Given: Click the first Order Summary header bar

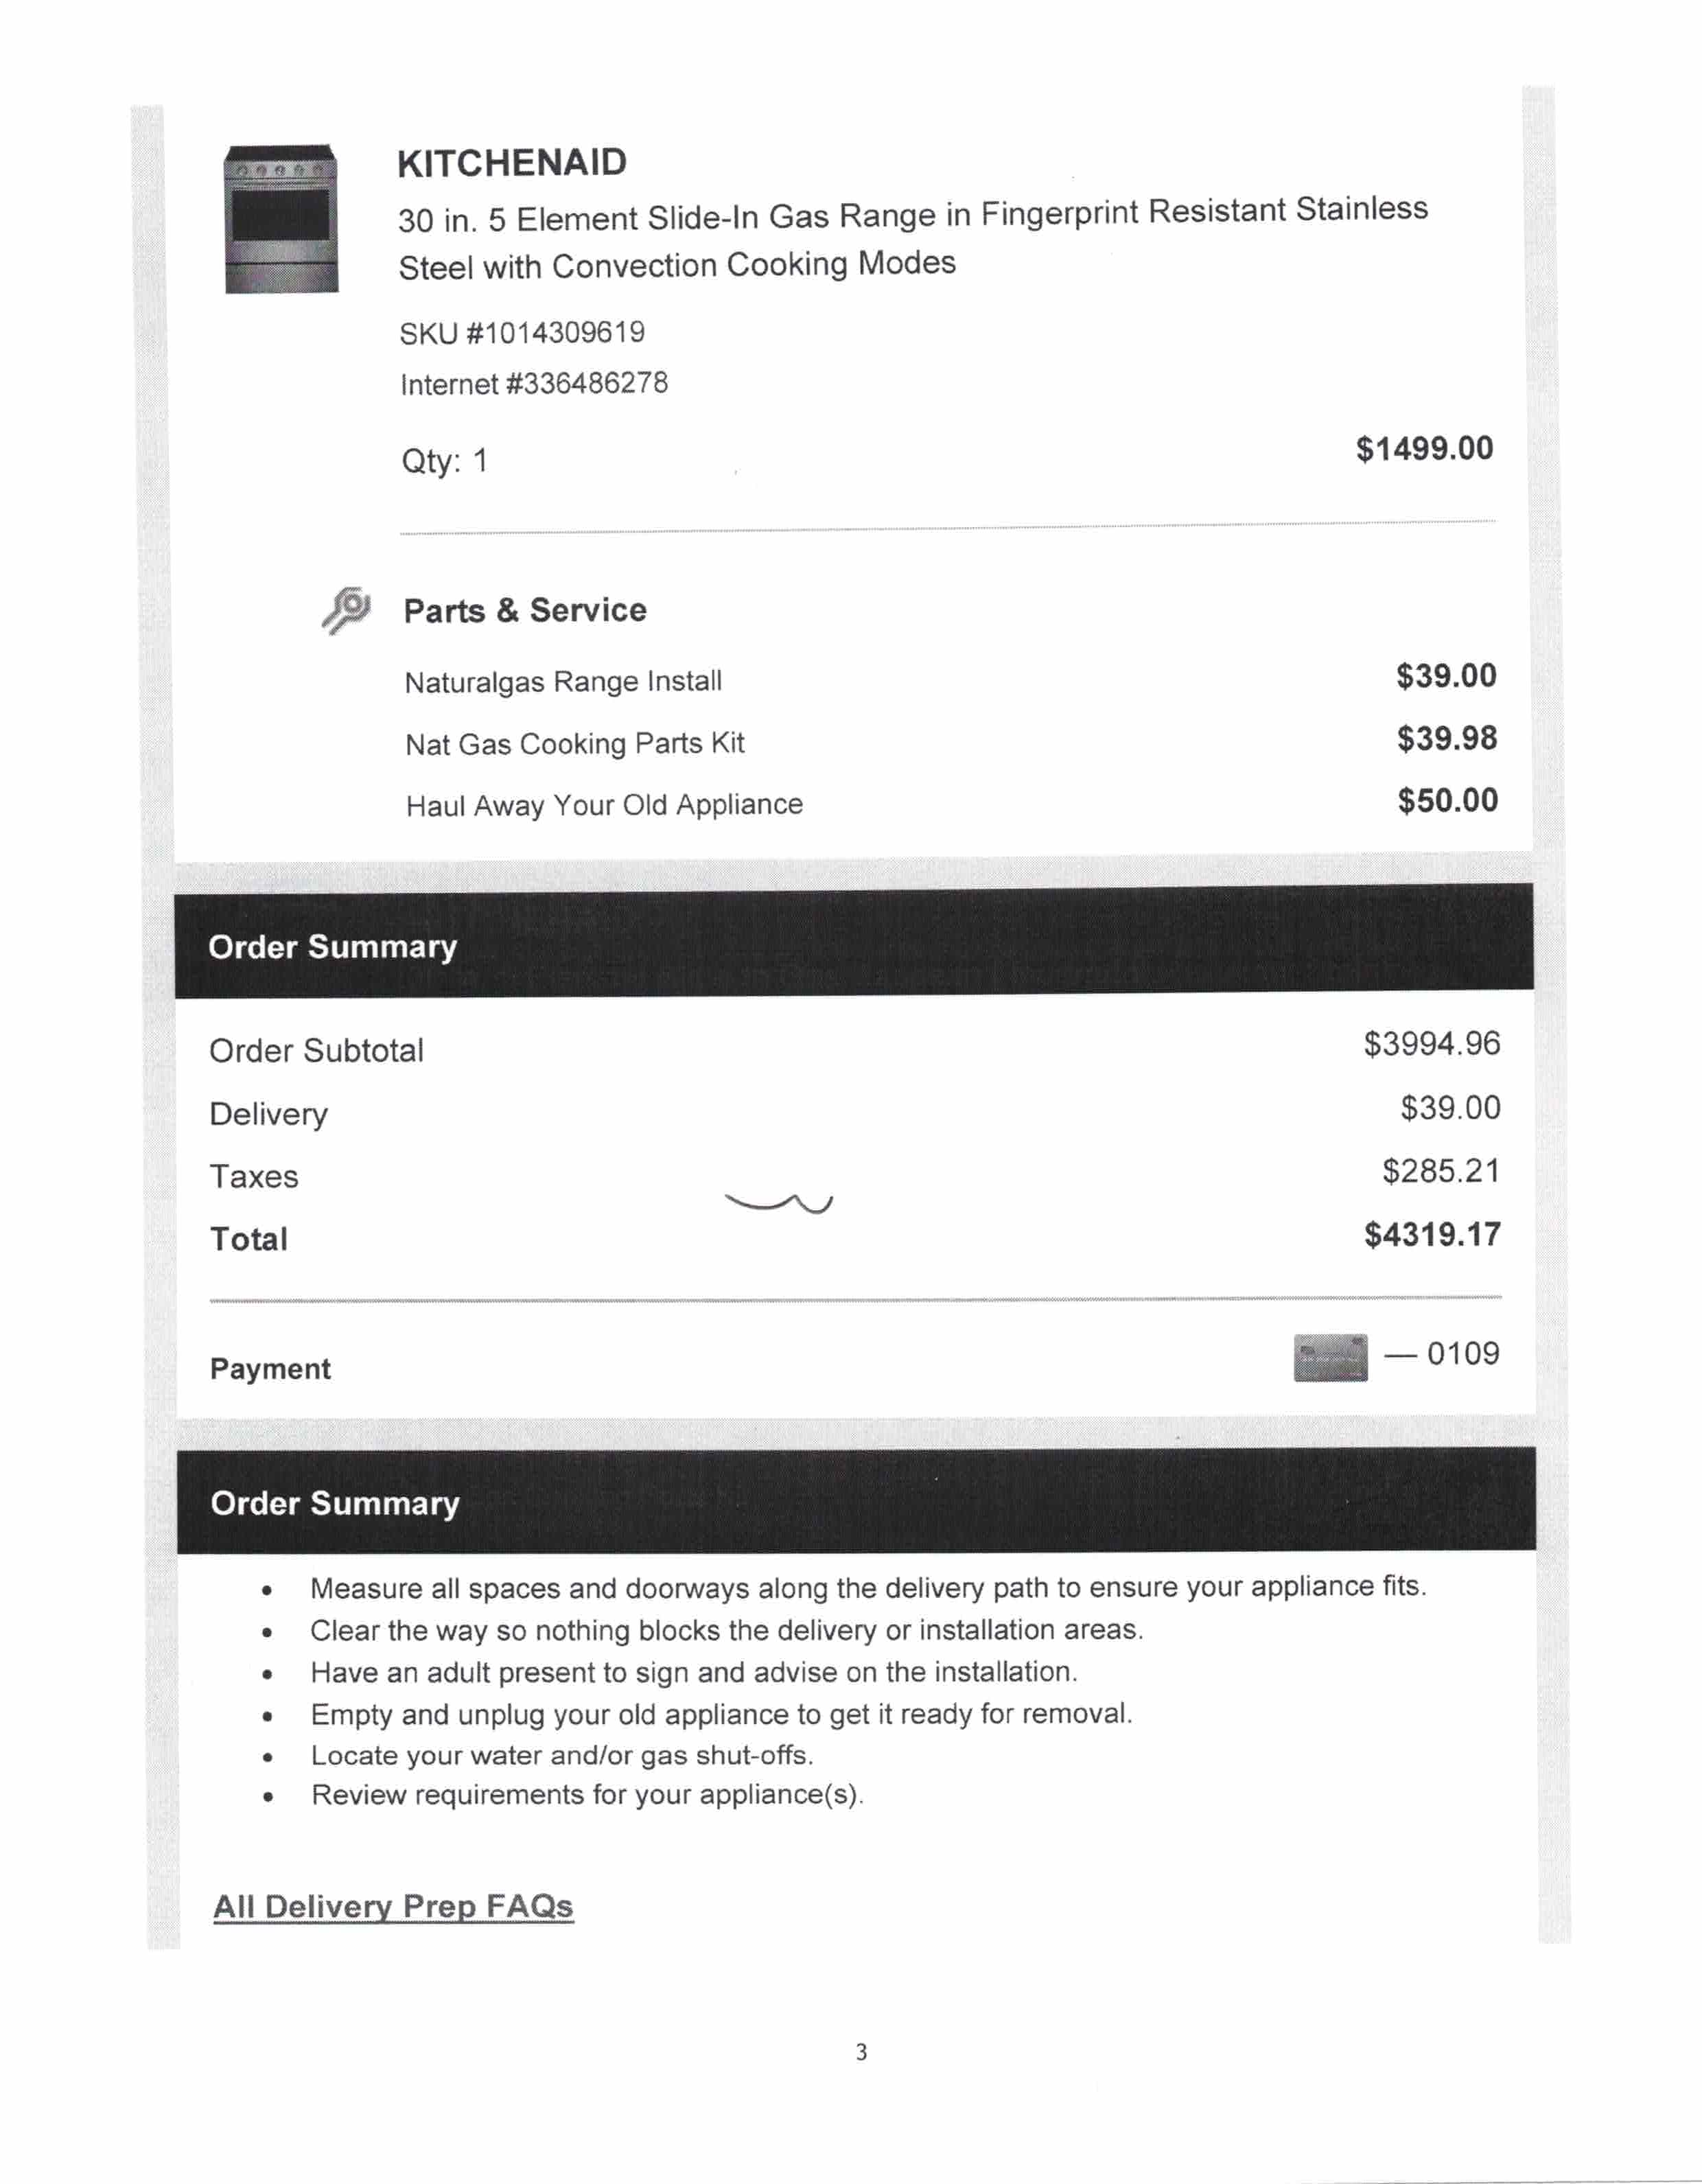Looking at the screenshot, I should [854, 941].
